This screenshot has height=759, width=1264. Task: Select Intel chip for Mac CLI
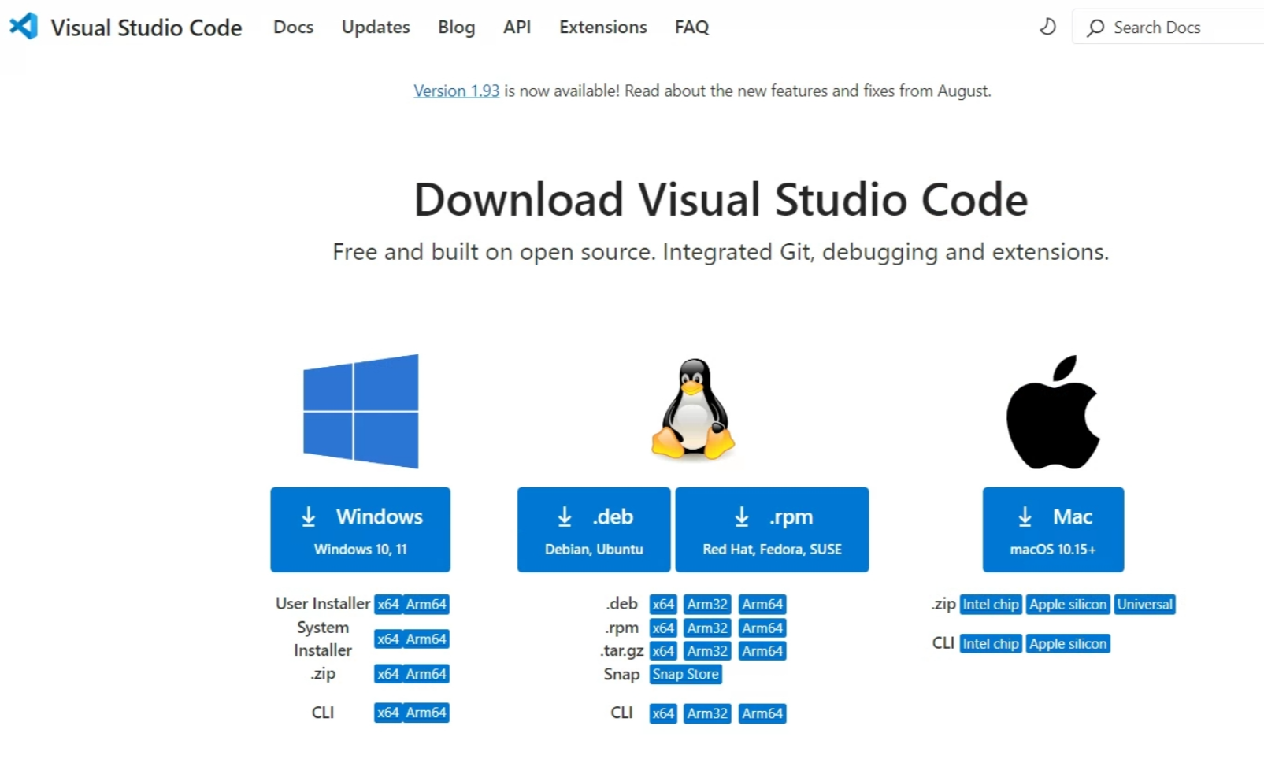991,644
